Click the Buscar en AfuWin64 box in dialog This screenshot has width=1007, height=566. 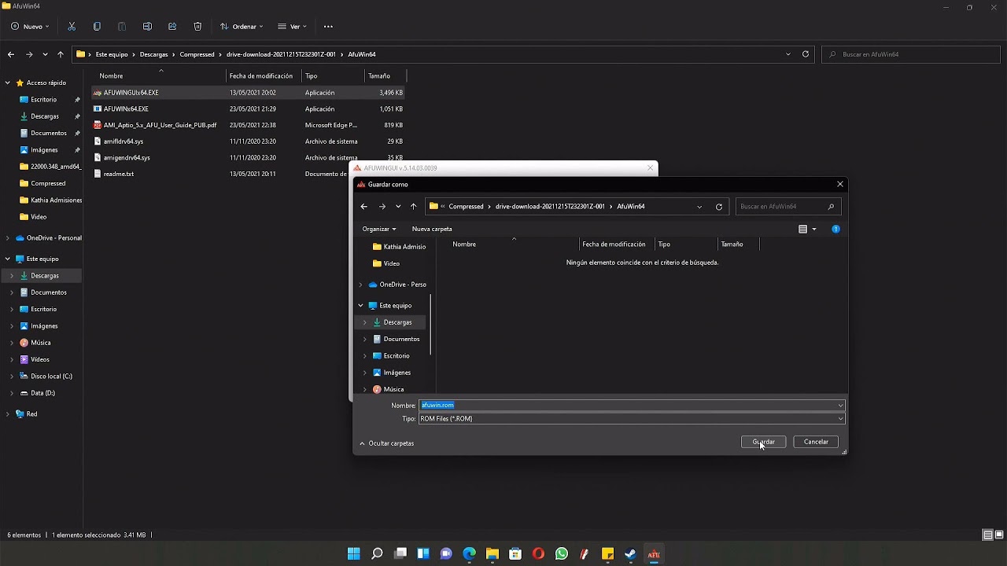pos(788,207)
